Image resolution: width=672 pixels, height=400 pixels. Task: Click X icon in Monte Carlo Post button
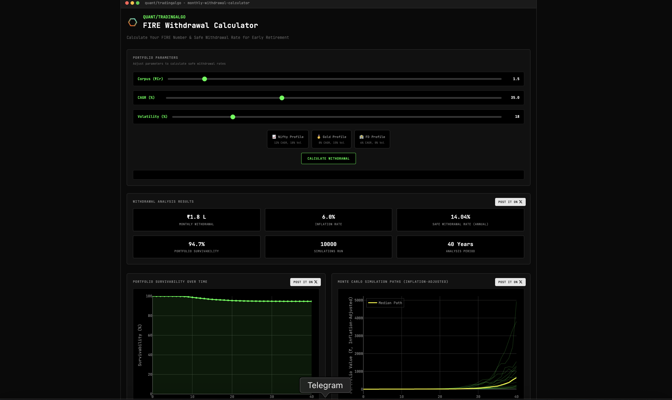click(521, 282)
